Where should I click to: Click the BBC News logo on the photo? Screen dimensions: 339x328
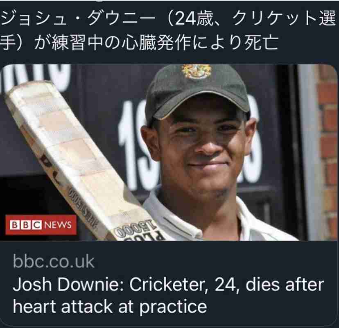point(41,225)
